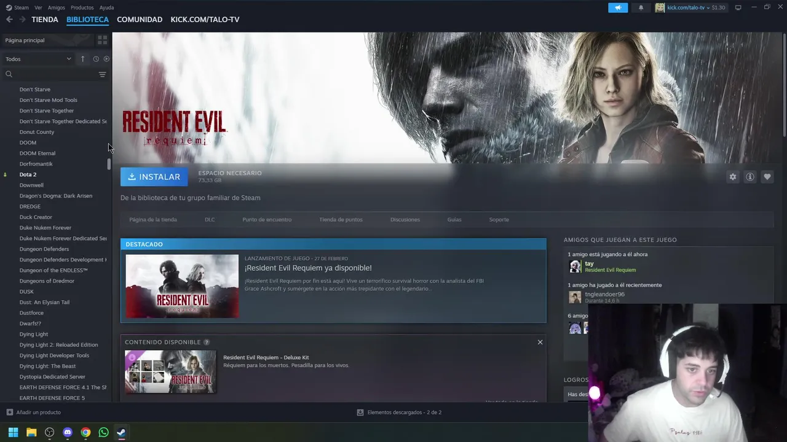Open the DLC link

[x=210, y=220]
